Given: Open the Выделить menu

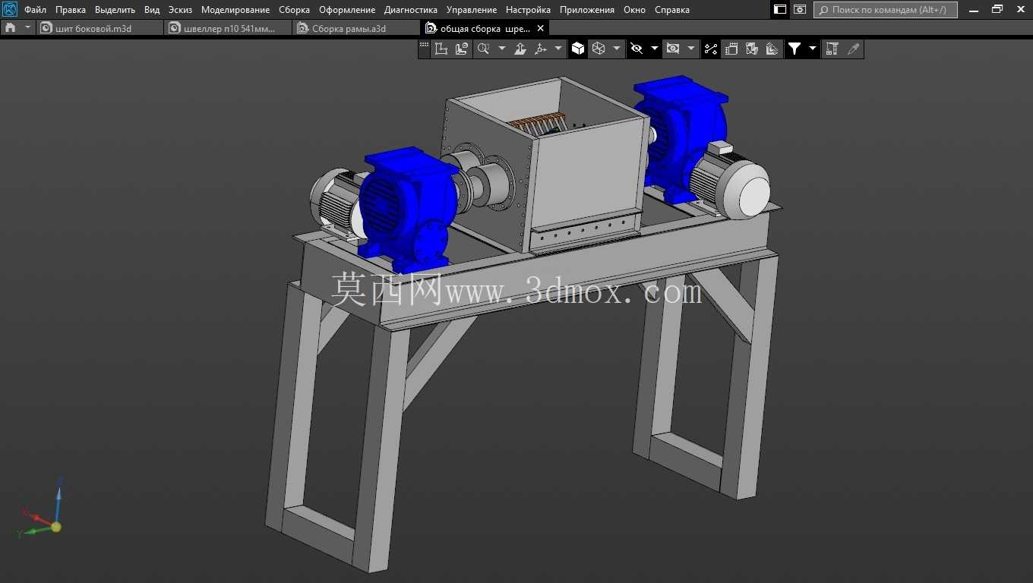Looking at the screenshot, I should 115,10.
